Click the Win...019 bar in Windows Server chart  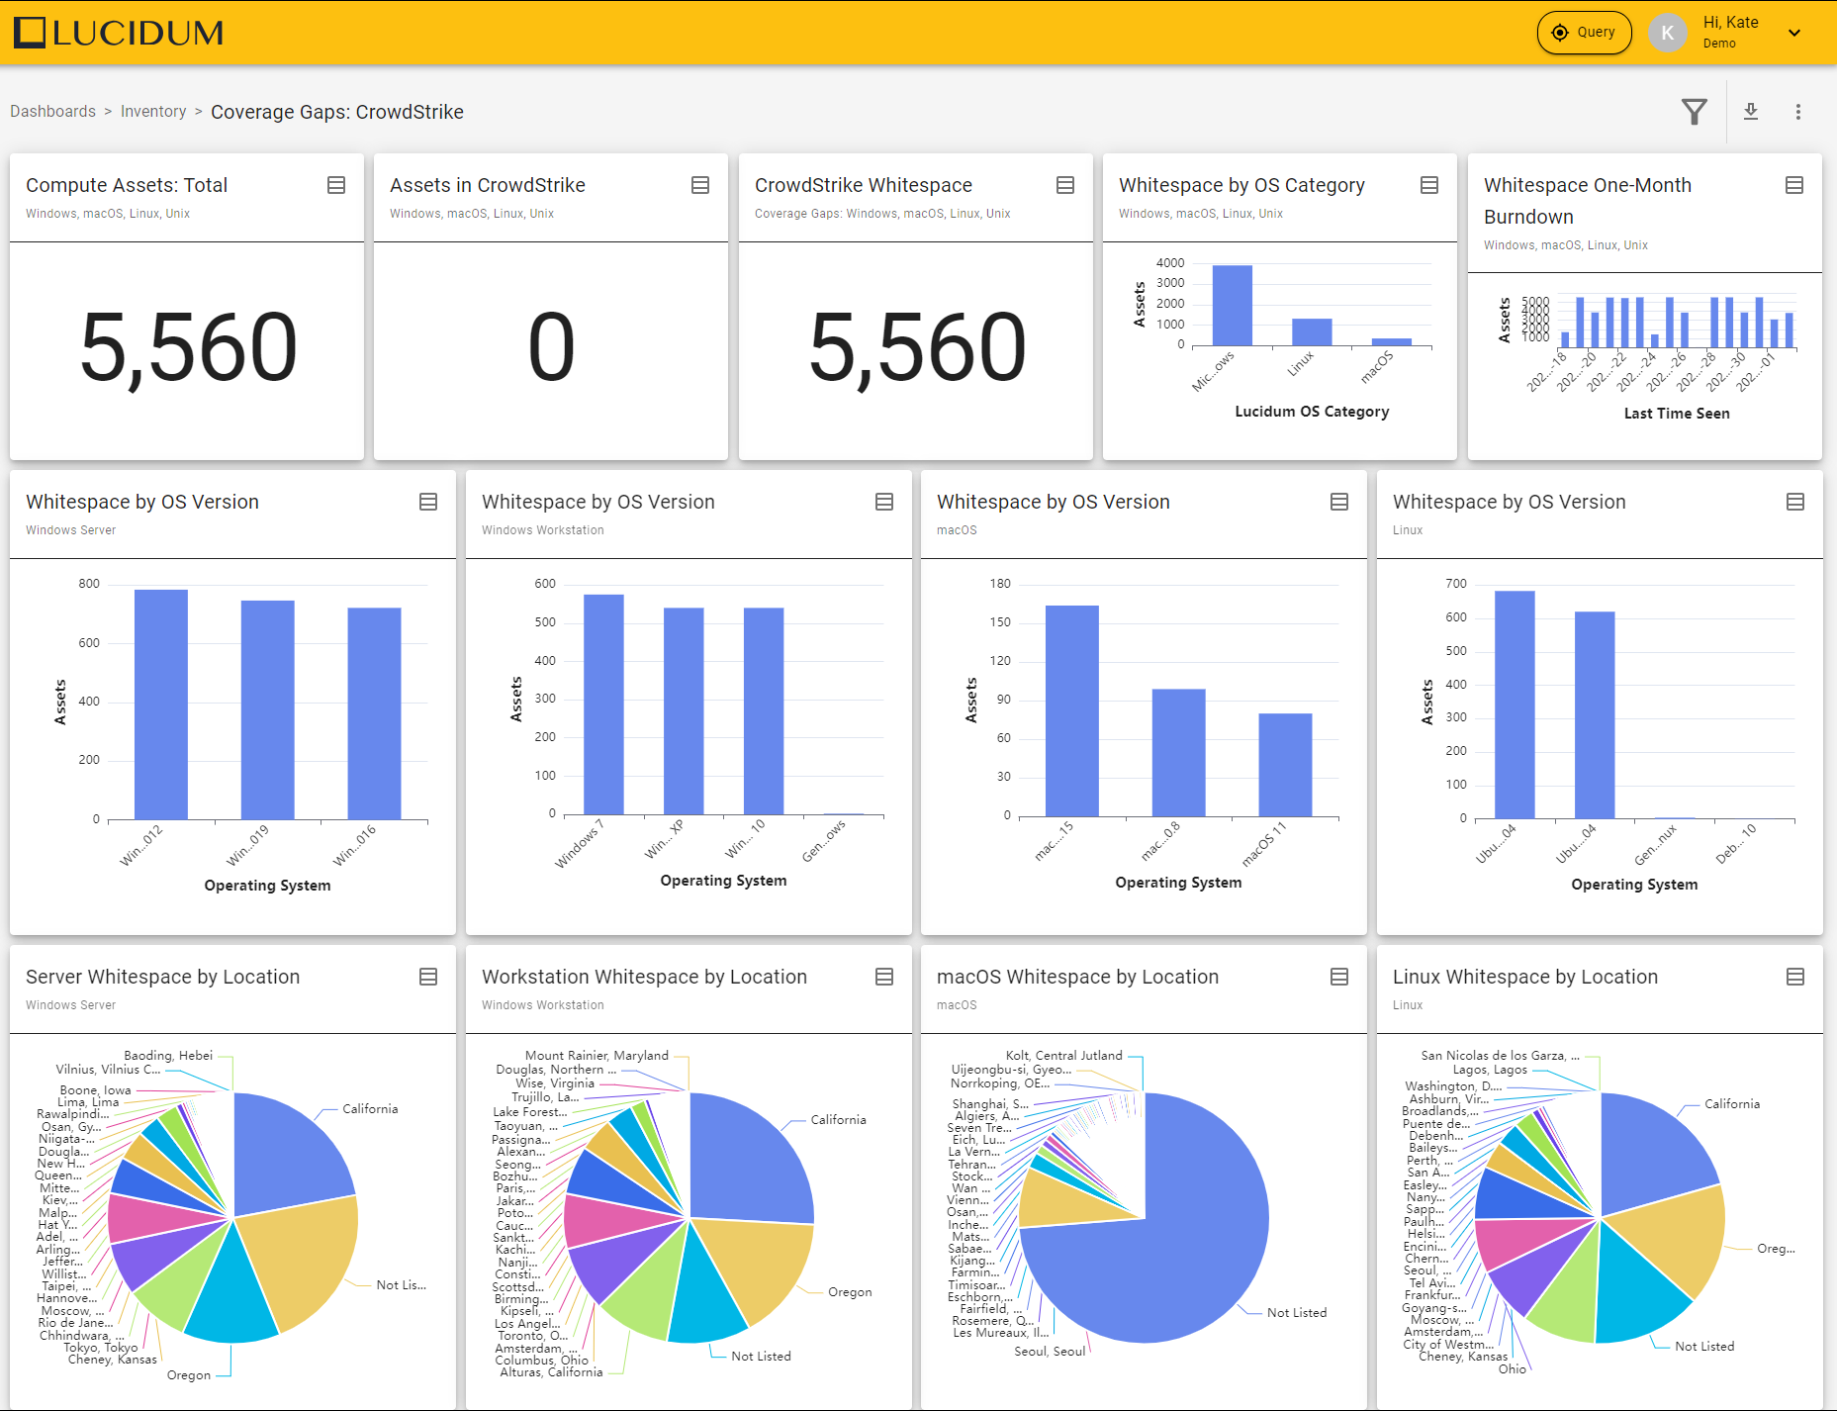pyautogui.click(x=268, y=709)
